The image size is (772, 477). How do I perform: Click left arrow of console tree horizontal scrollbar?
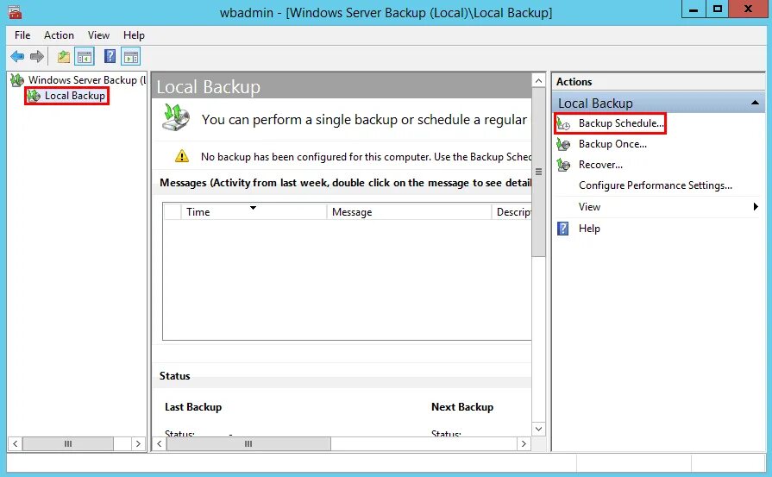[x=16, y=444]
